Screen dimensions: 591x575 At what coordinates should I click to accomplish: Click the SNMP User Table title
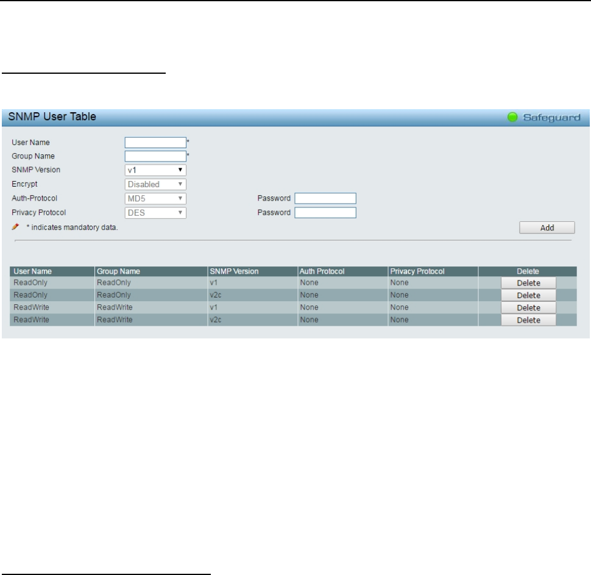(x=52, y=116)
